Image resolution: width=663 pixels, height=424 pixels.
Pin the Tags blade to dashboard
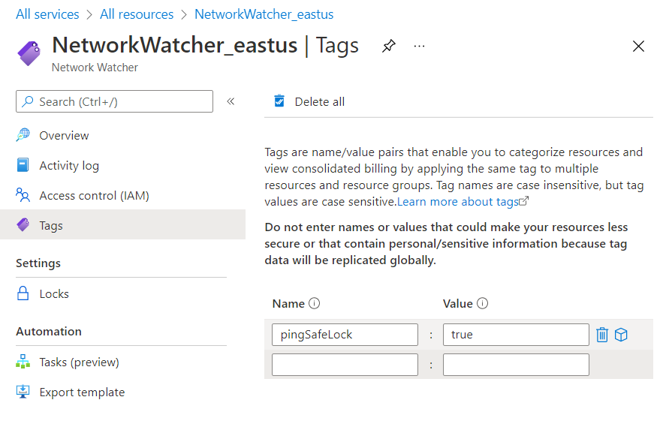pyautogui.click(x=388, y=47)
